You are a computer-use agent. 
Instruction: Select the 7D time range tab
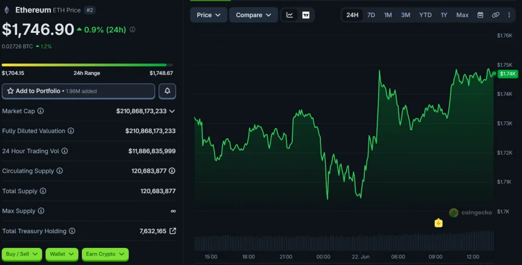(x=371, y=15)
